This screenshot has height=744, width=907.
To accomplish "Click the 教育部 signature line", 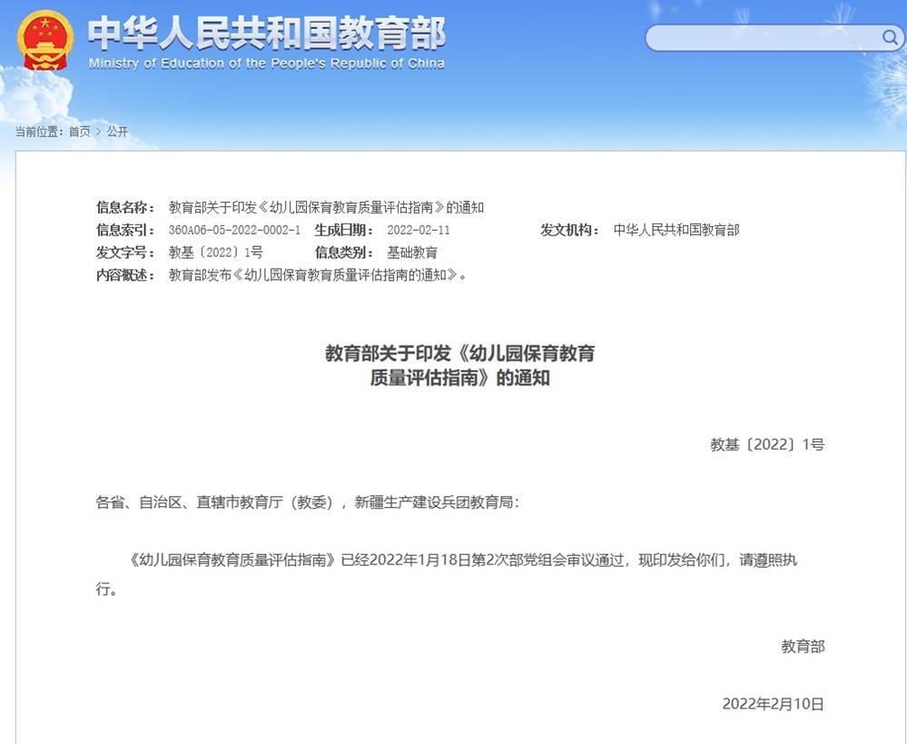I will tap(803, 646).
